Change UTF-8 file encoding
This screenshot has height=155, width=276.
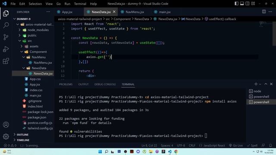(x=181, y=146)
